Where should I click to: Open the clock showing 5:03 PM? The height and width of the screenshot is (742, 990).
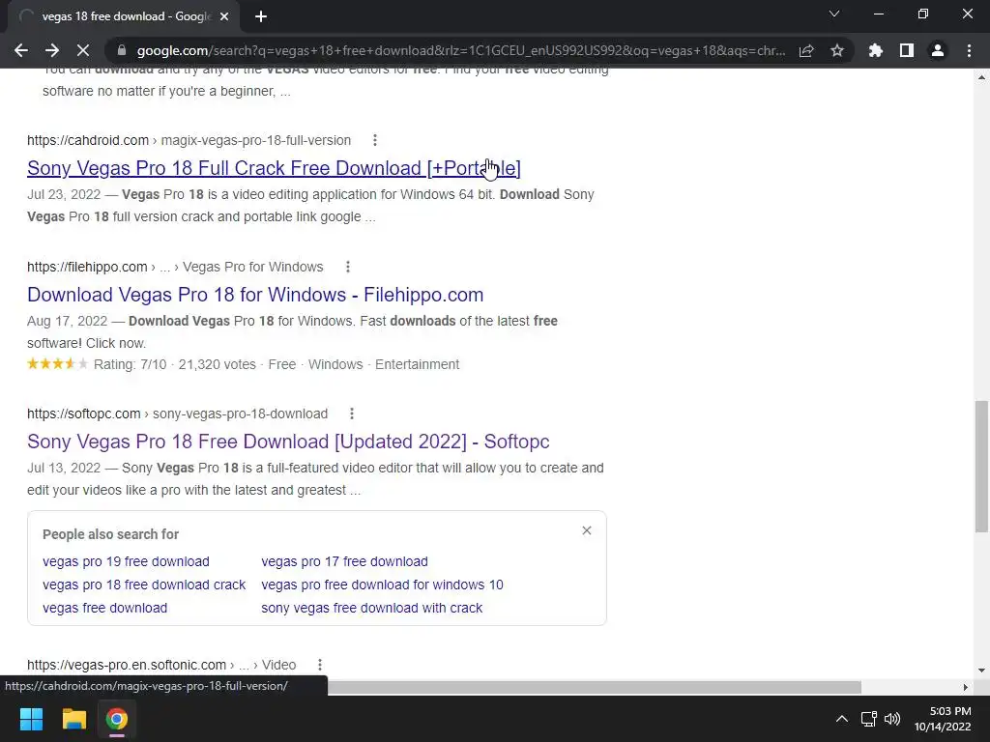[943, 719]
